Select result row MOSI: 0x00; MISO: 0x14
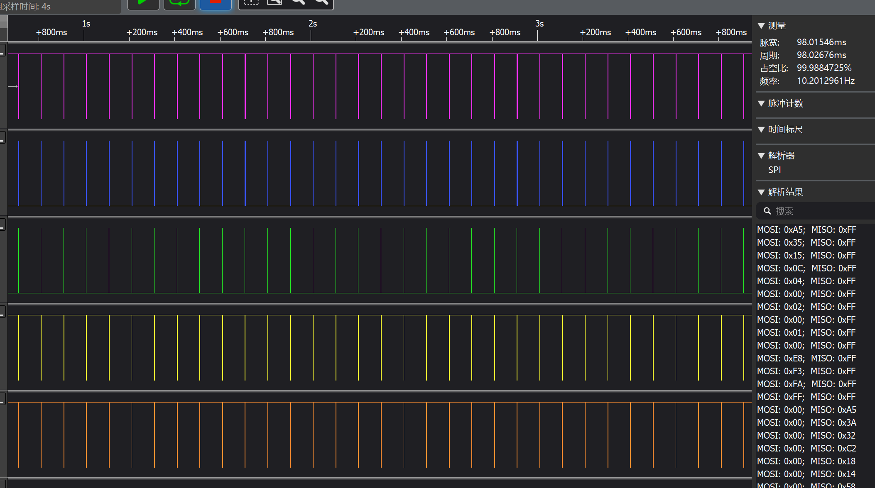The width and height of the screenshot is (875, 488). 806,474
